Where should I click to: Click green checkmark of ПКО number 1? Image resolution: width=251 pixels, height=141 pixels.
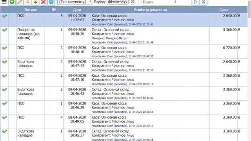coord(5,103)
